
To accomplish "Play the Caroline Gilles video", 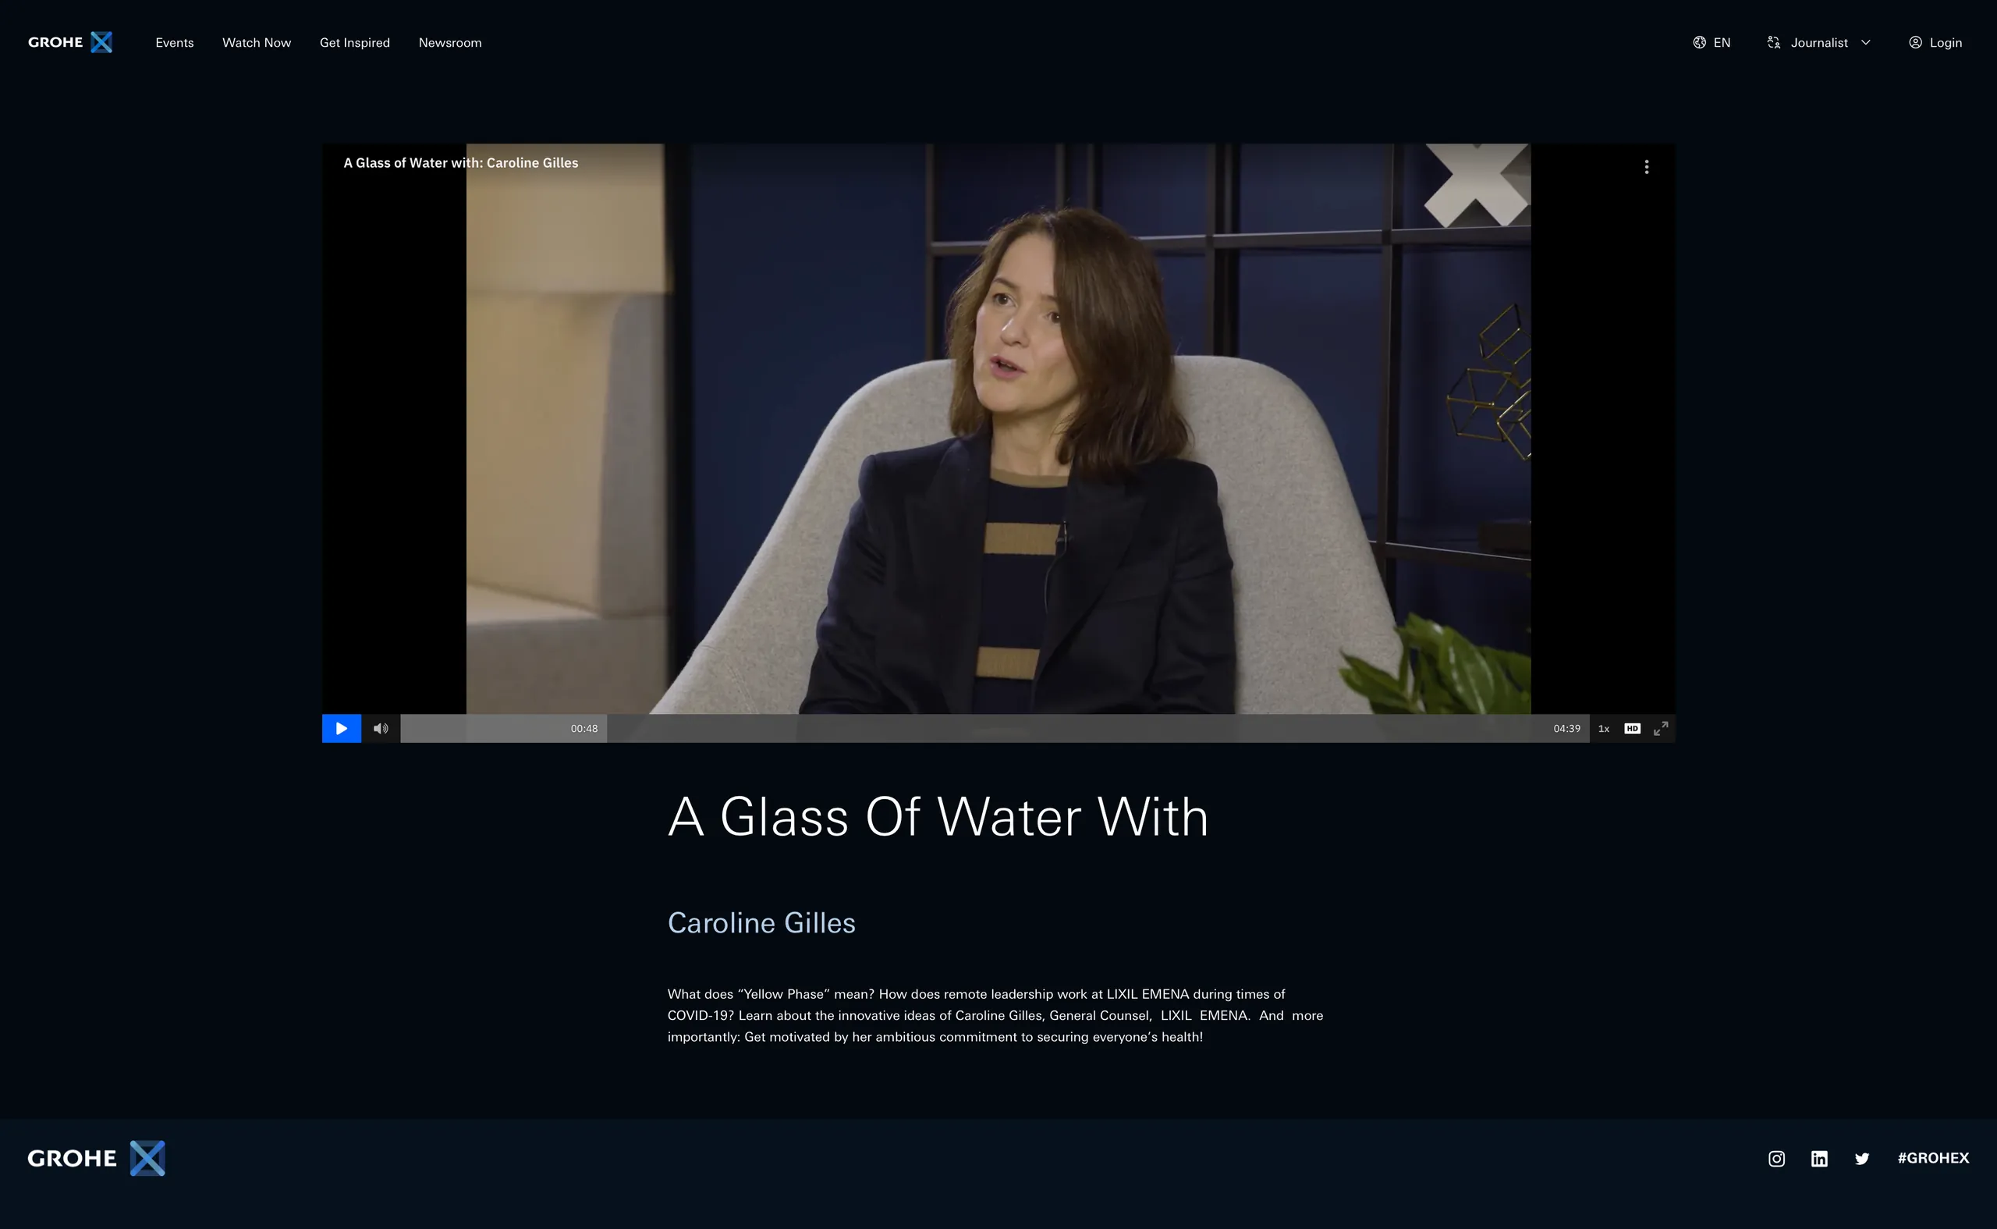I will [341, 728].
